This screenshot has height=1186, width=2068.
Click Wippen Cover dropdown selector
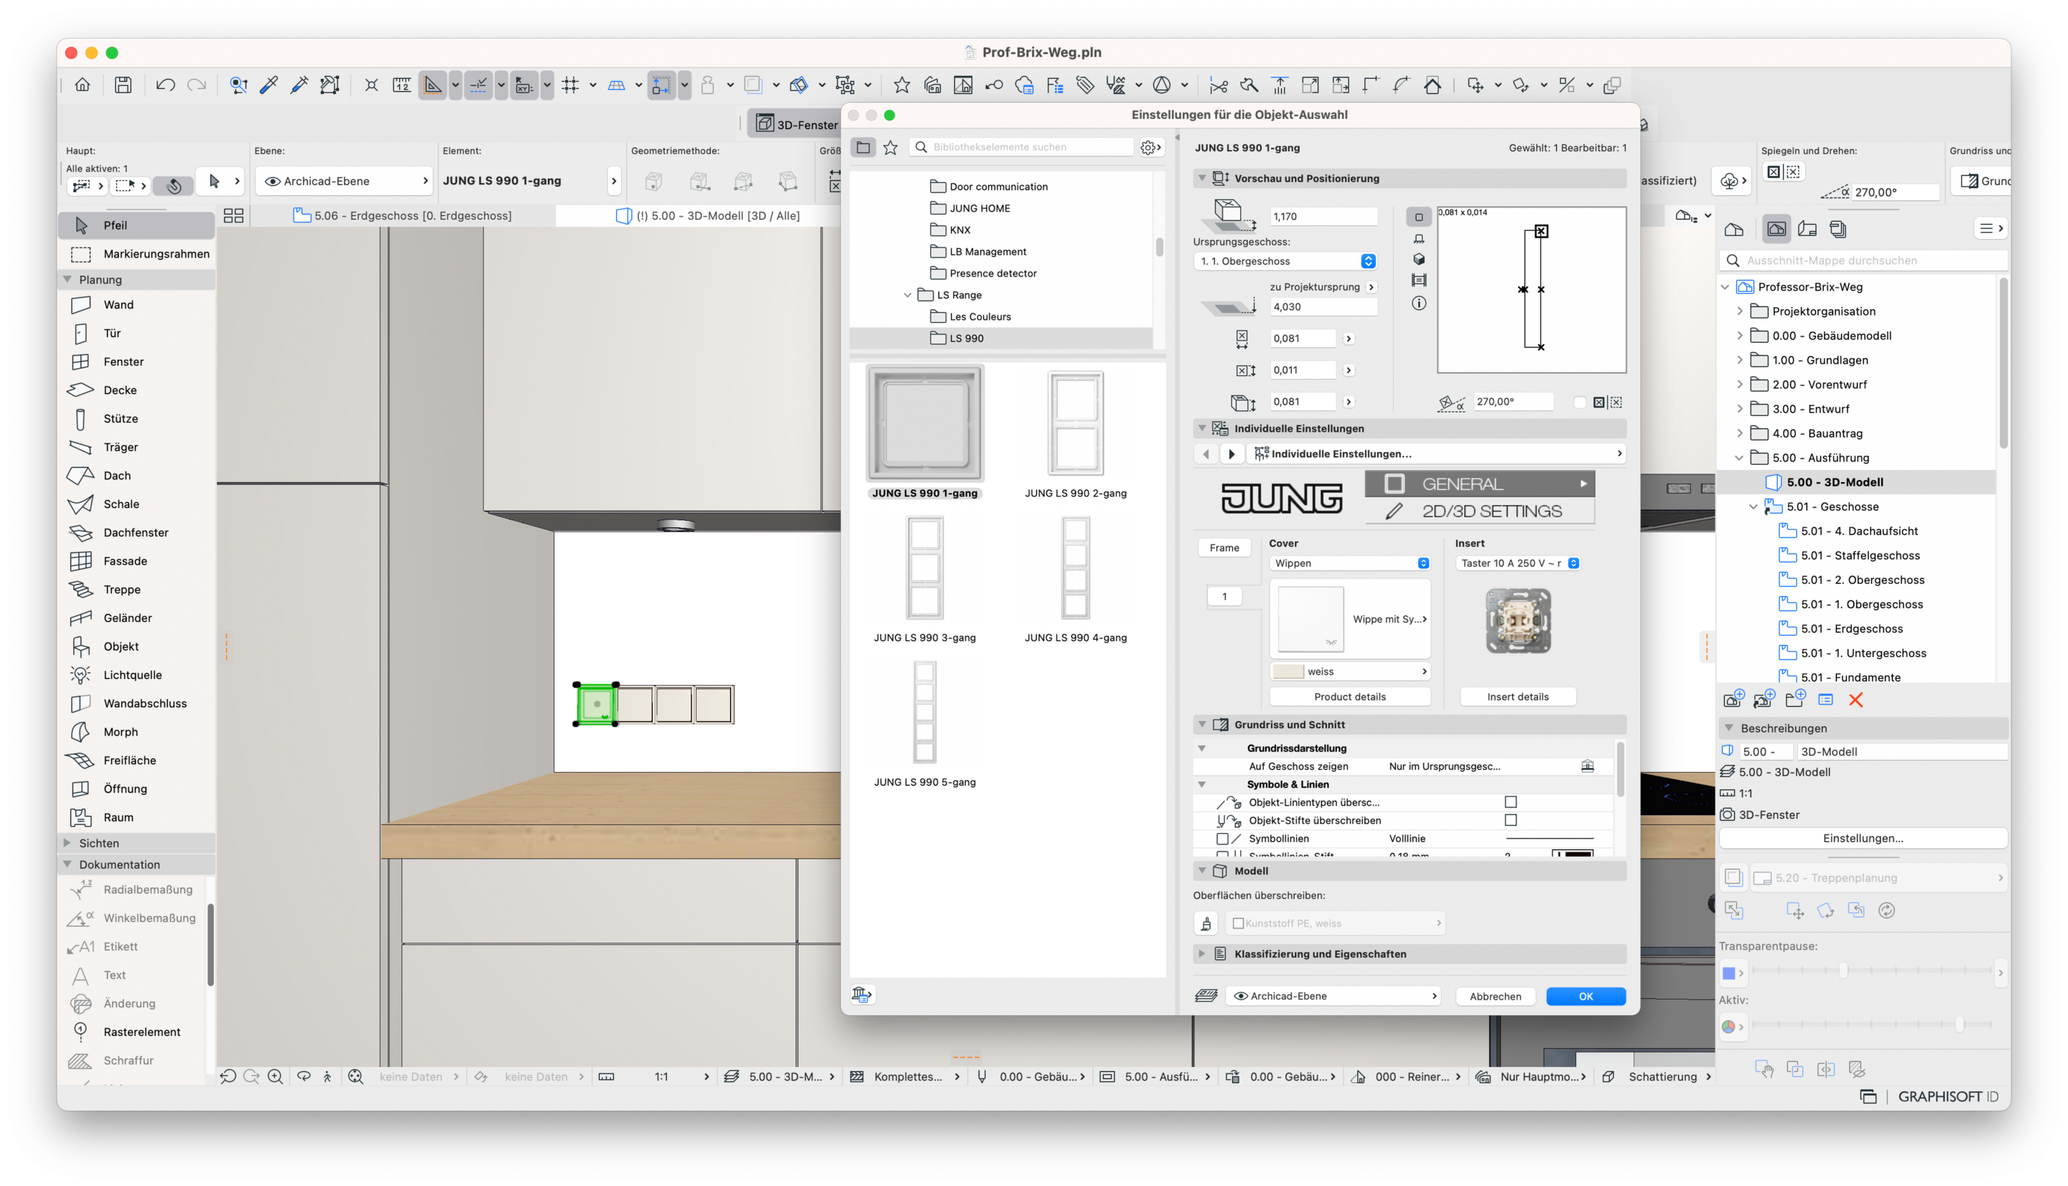click(x=1348, y=563)
